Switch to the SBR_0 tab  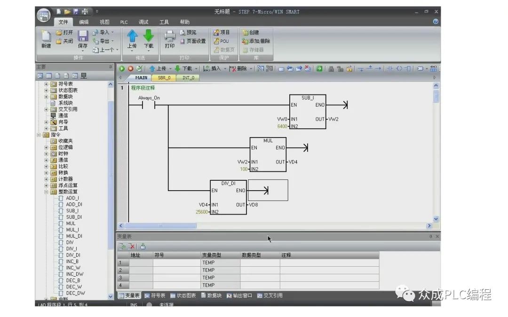[164, 78]
